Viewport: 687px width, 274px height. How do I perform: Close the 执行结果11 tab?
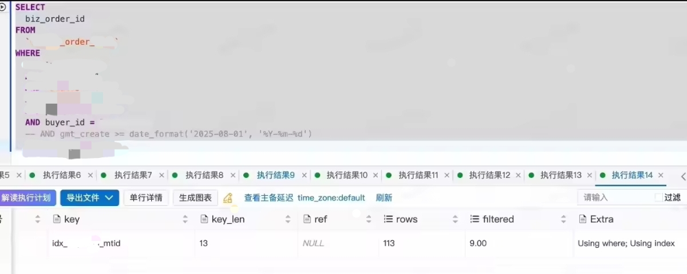point(447,176)
